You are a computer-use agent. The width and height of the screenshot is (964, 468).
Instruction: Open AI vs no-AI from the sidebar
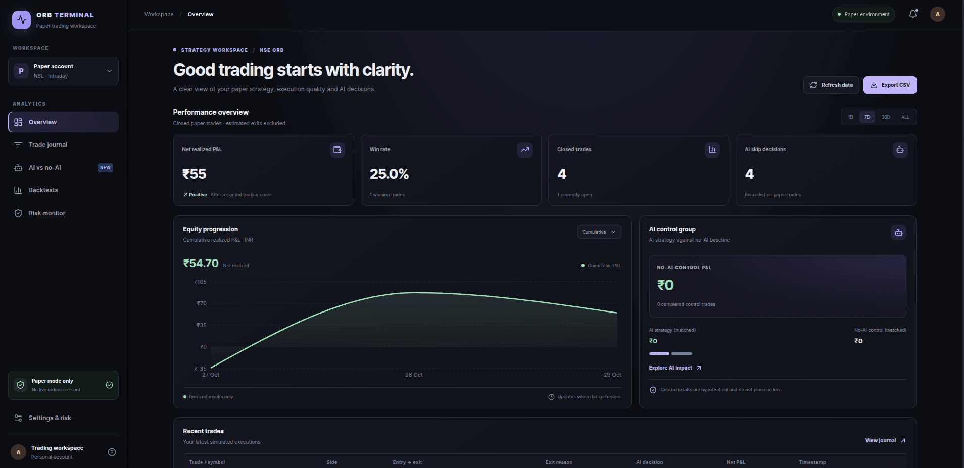[x=63, y=168]
